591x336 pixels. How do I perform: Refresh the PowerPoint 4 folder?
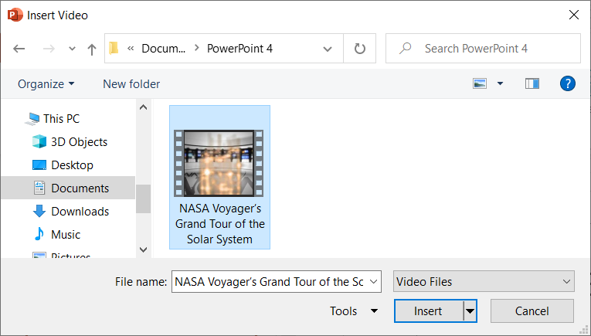[x=359, y=48]
